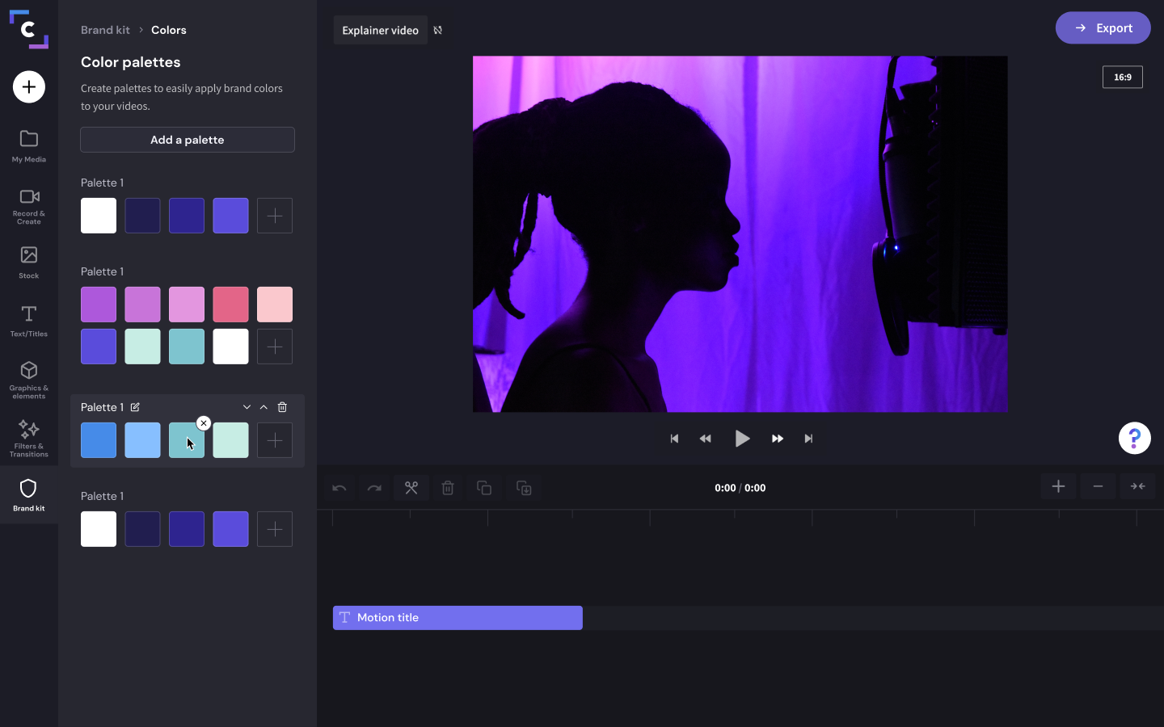Select the Motion title clip on timeline

[x=458, y=618]
